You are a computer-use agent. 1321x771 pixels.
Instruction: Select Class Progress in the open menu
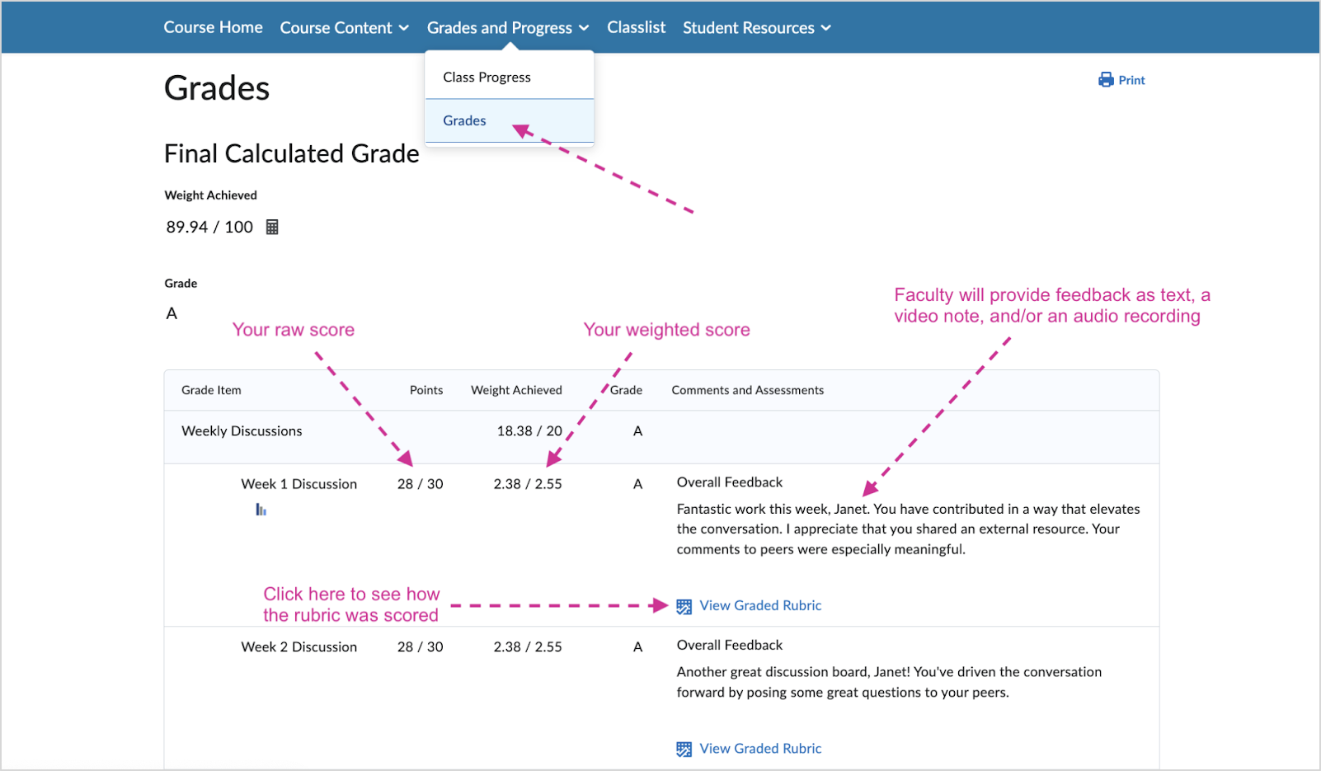pyautogui.click(x=487, y=77)
